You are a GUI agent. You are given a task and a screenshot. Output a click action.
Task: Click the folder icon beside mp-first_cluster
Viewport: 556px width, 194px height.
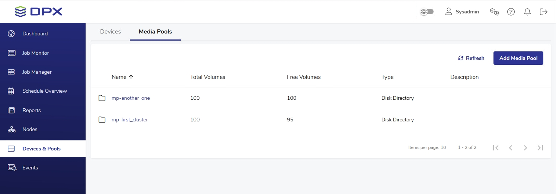(102, 120)
